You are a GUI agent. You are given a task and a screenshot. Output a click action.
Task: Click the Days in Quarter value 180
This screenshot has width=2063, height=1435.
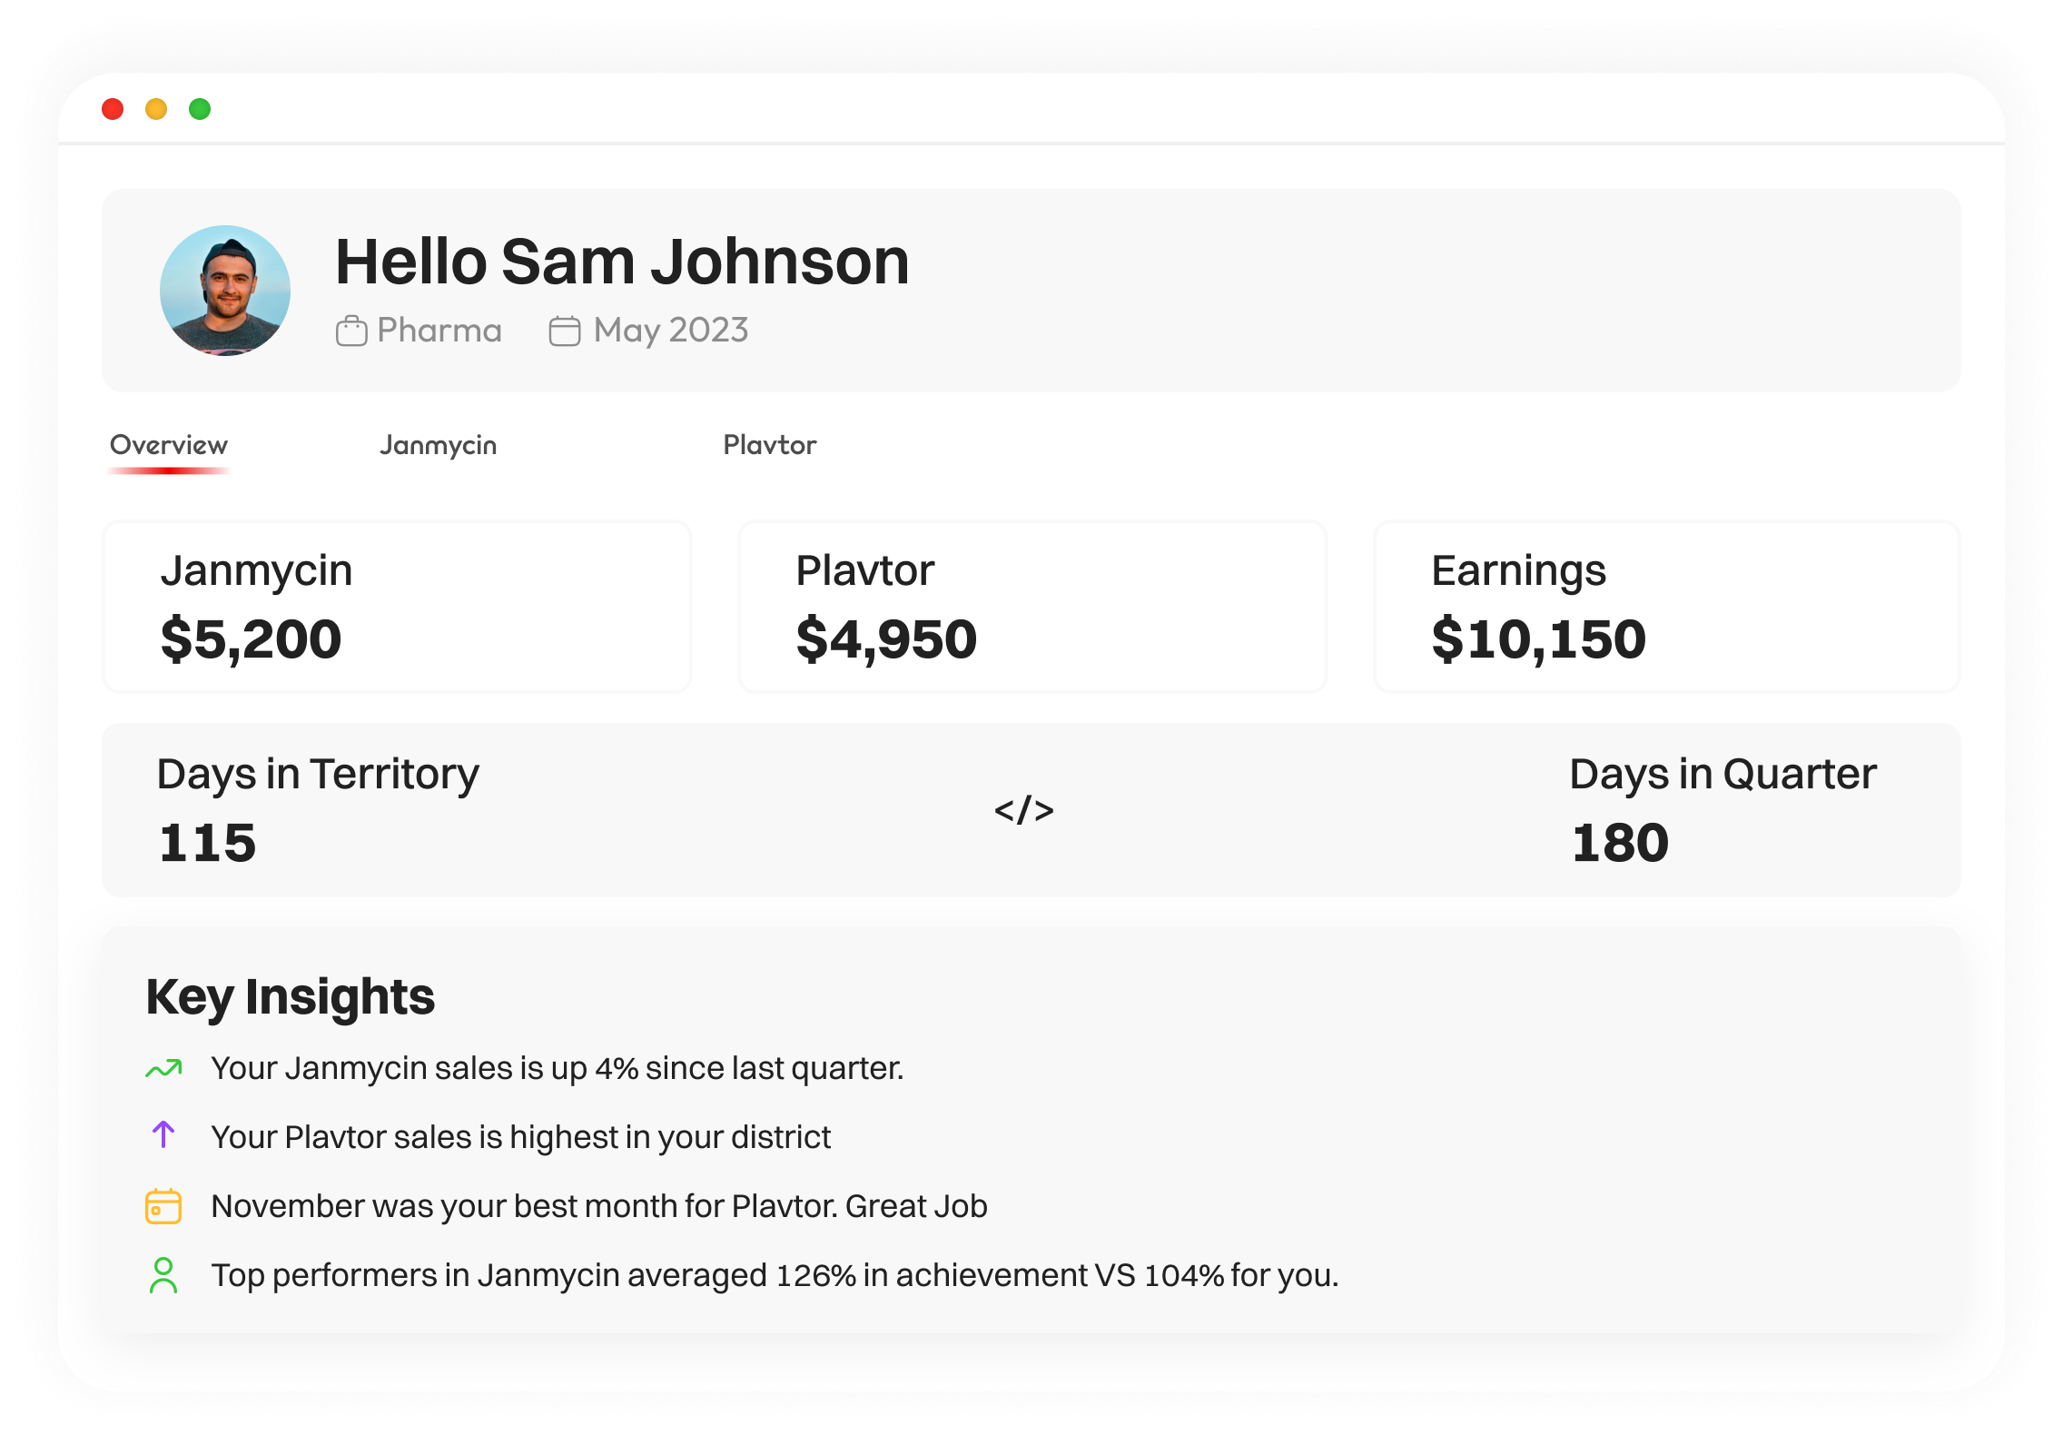point(1620,843)
